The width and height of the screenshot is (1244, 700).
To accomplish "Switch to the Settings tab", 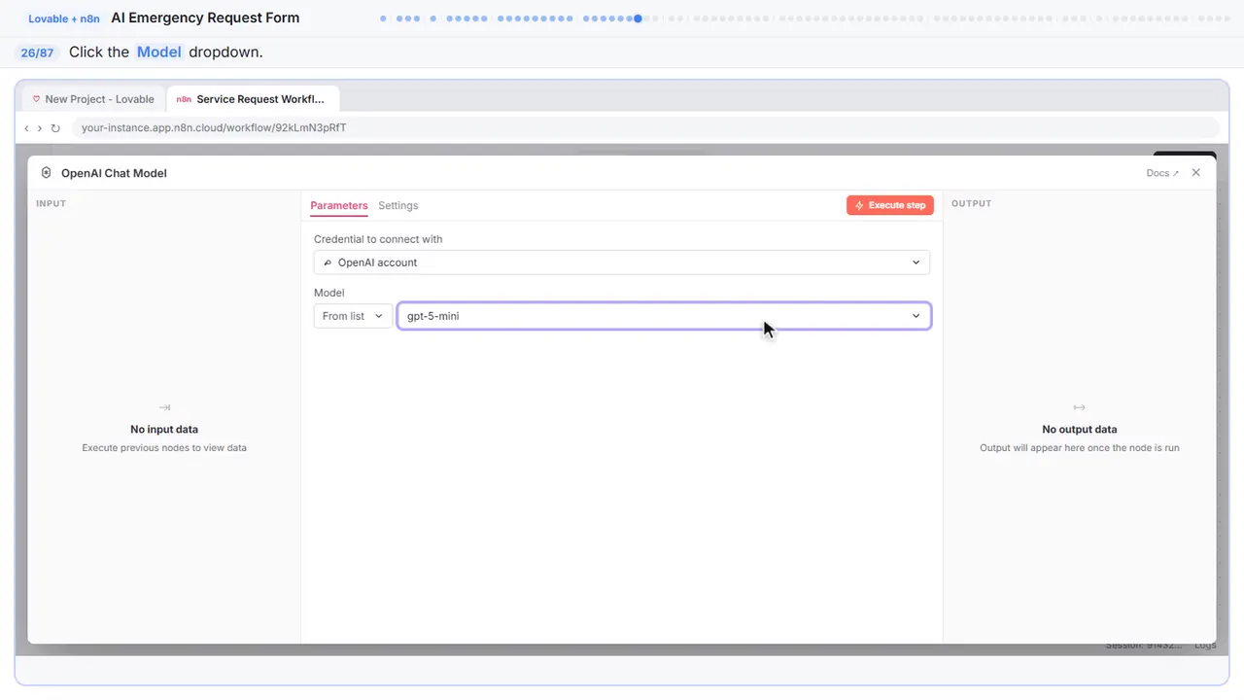I will point(398,205).
